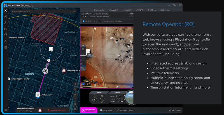The height and width of the screenshot is (115, 224).
Task: Click the P2 field
Action: click(100, 21)
